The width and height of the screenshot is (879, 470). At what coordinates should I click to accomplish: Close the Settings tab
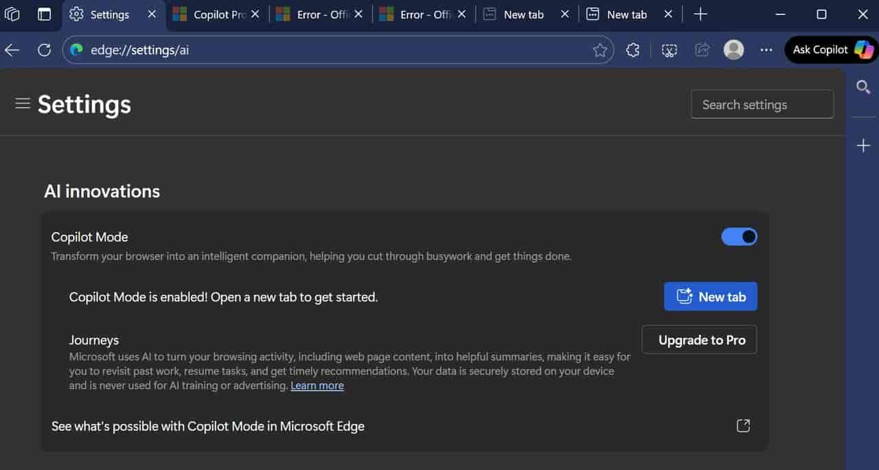coord(152,14)
